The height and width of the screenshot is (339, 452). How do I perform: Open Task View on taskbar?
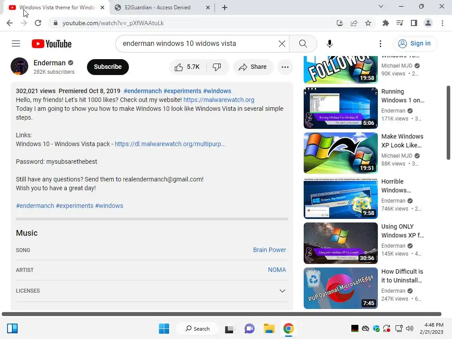pyautogui.click(x=229, y=328)
